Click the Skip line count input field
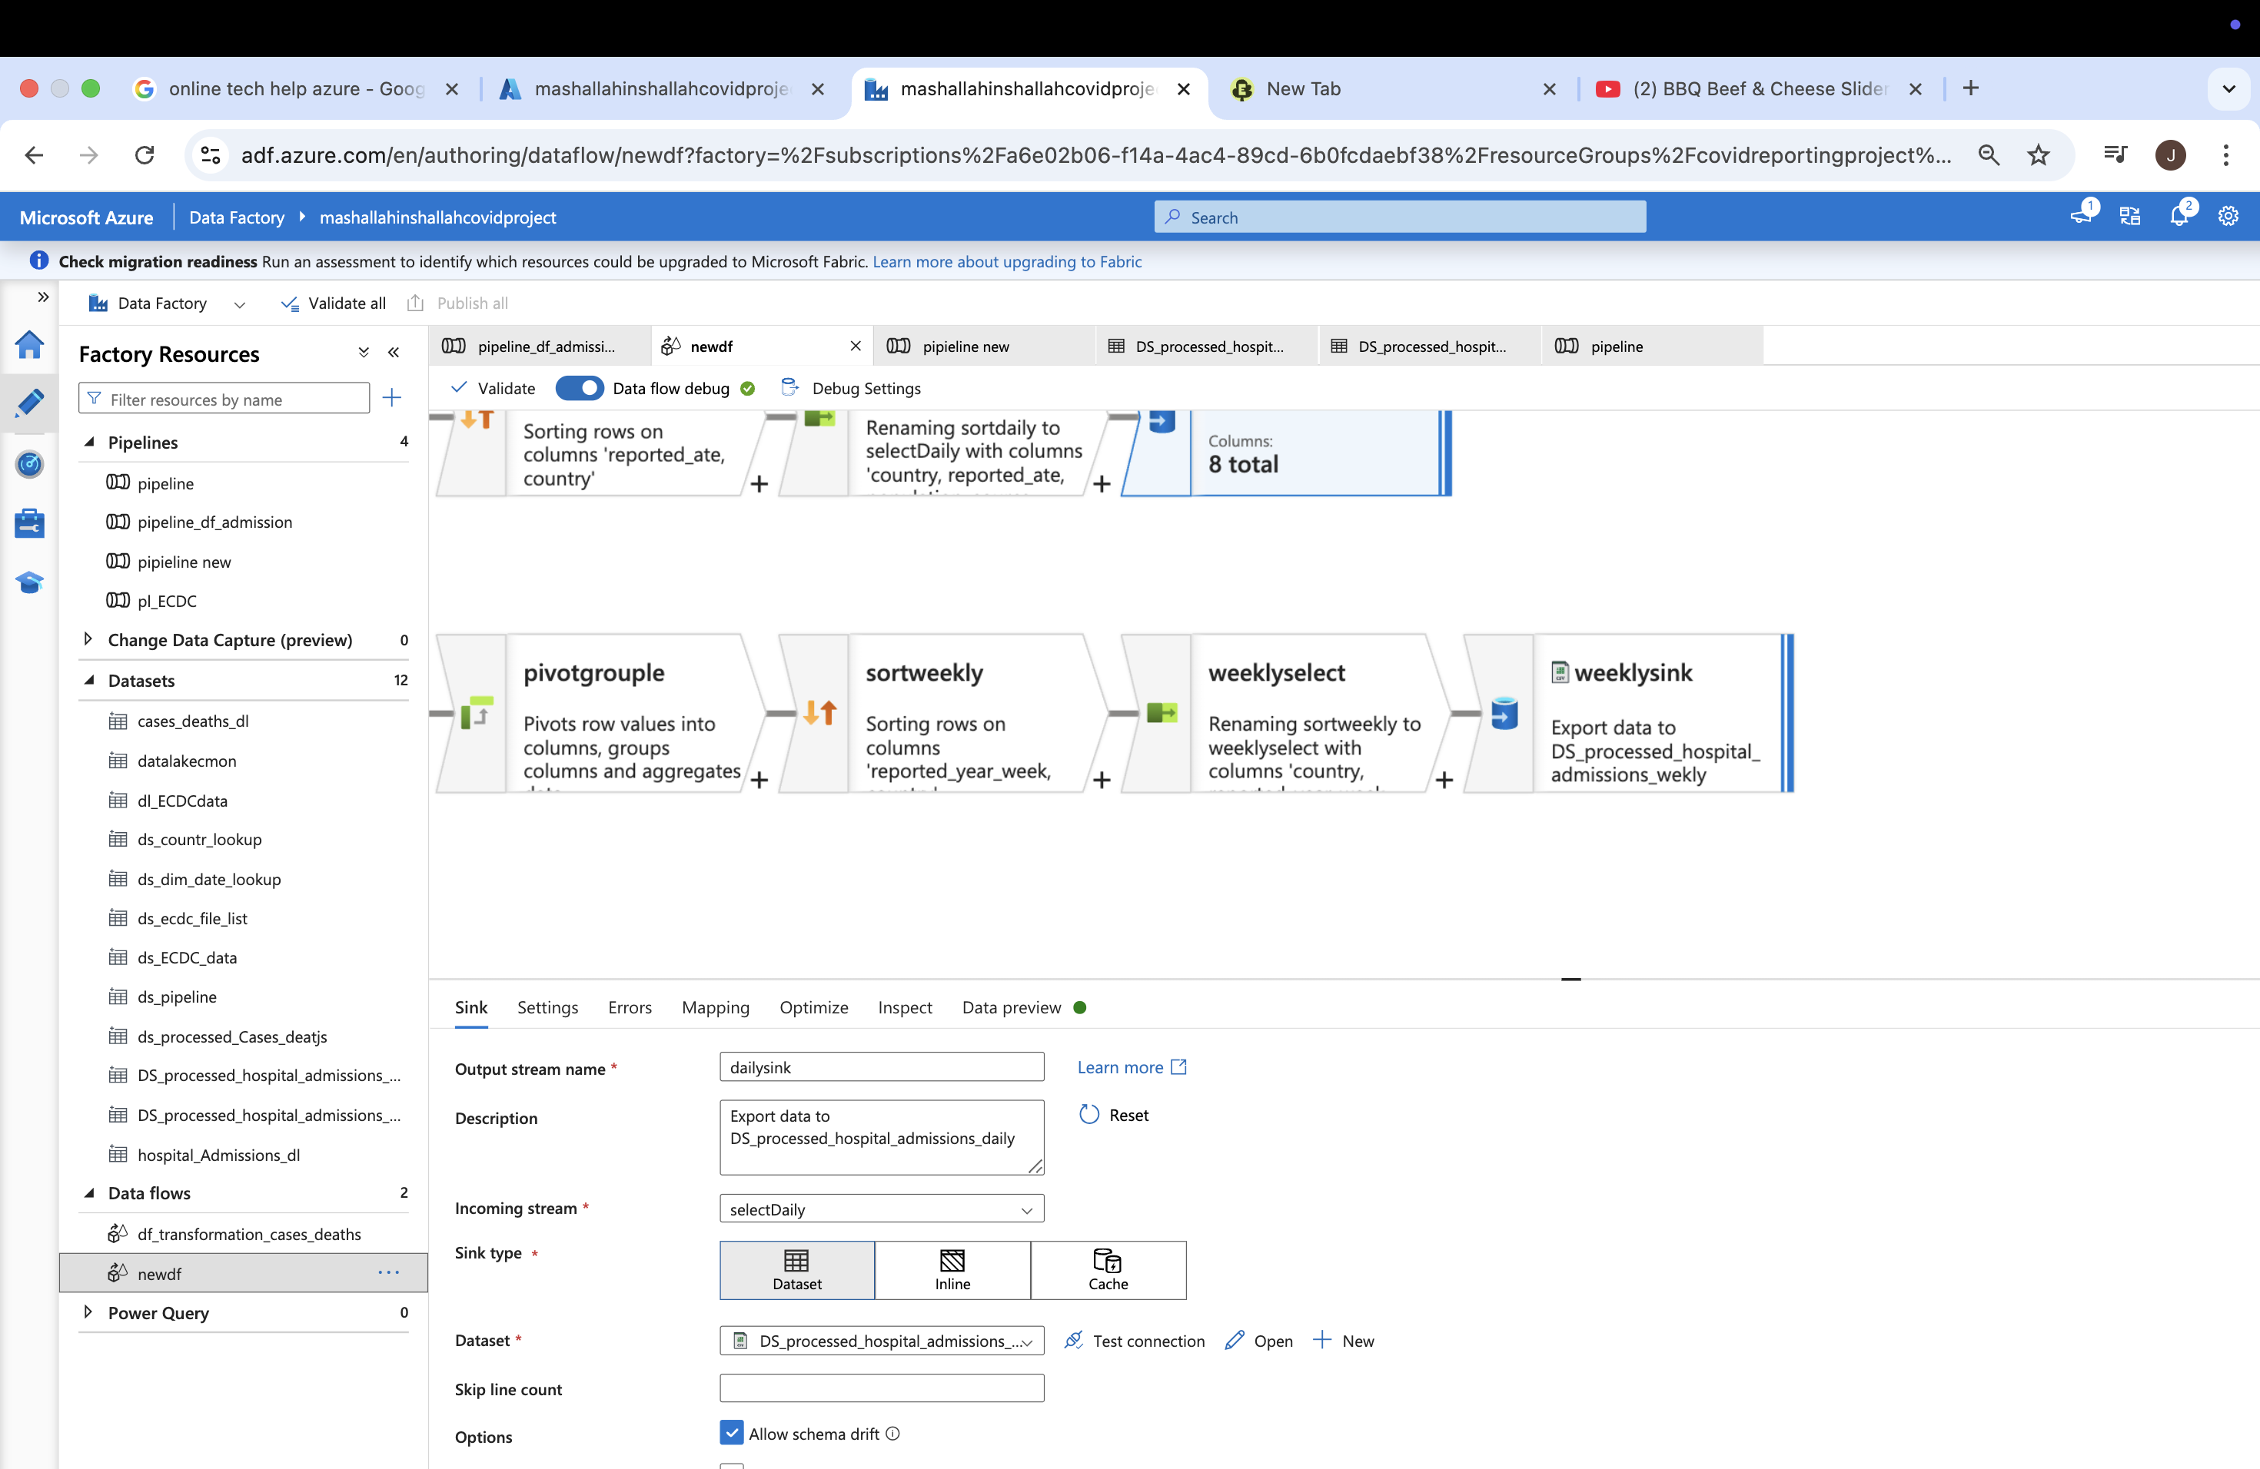The image size is (2260, 1469). pos(880,1388)
